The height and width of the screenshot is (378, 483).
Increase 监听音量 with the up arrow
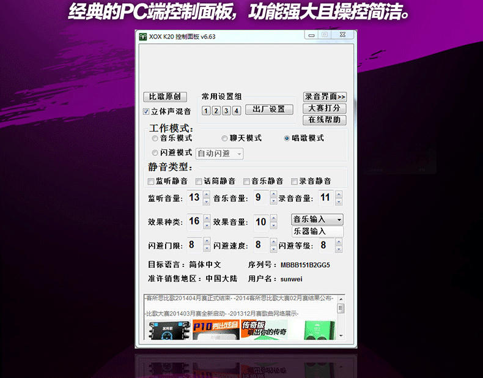206,195
